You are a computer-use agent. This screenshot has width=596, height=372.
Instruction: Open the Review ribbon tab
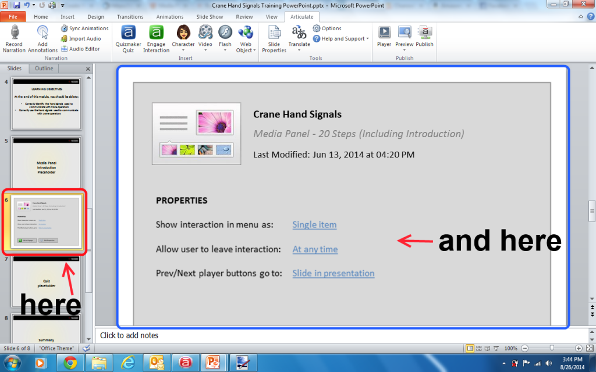[244, 17]
